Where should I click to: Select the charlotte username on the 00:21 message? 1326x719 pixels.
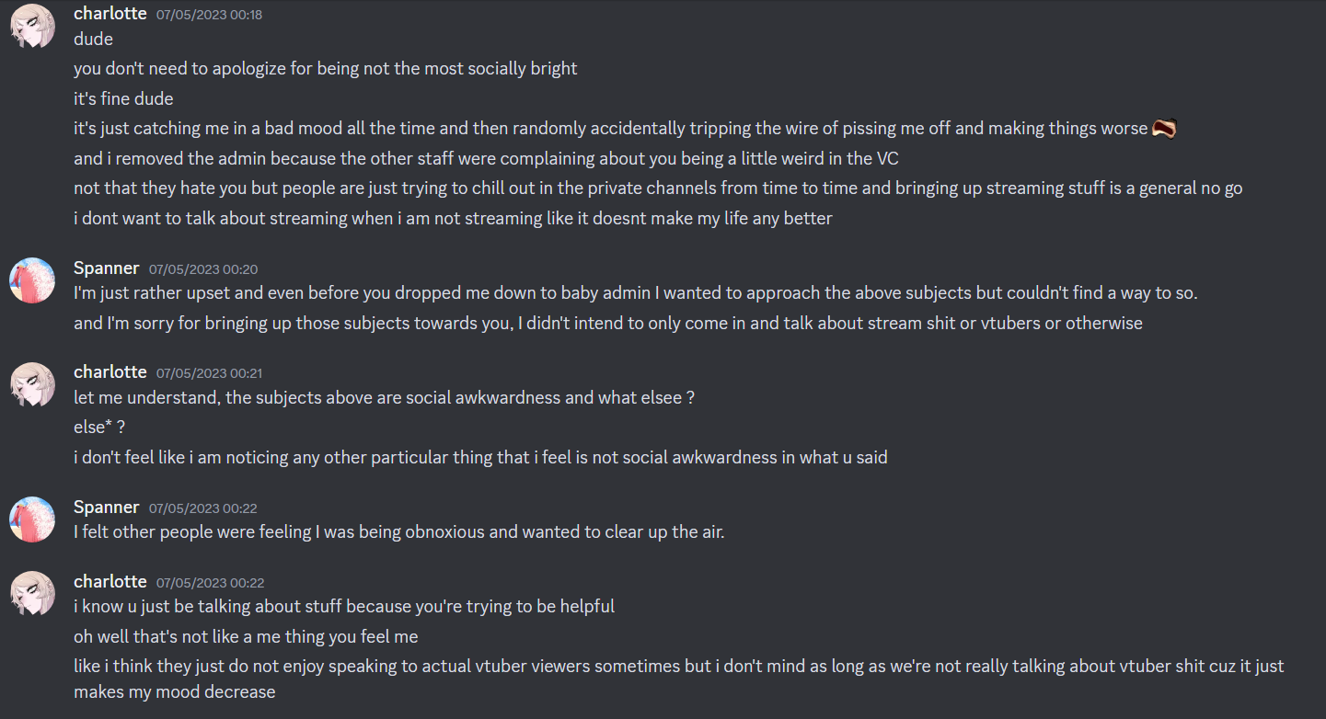(110, 372)
